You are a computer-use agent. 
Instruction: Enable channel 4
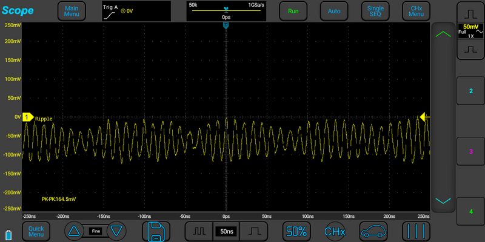[x=470, y=211]
